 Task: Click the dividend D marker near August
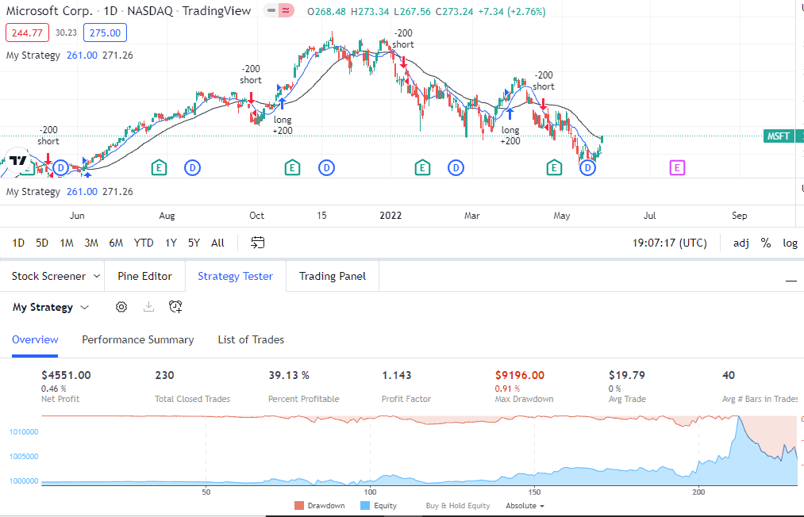192,167
